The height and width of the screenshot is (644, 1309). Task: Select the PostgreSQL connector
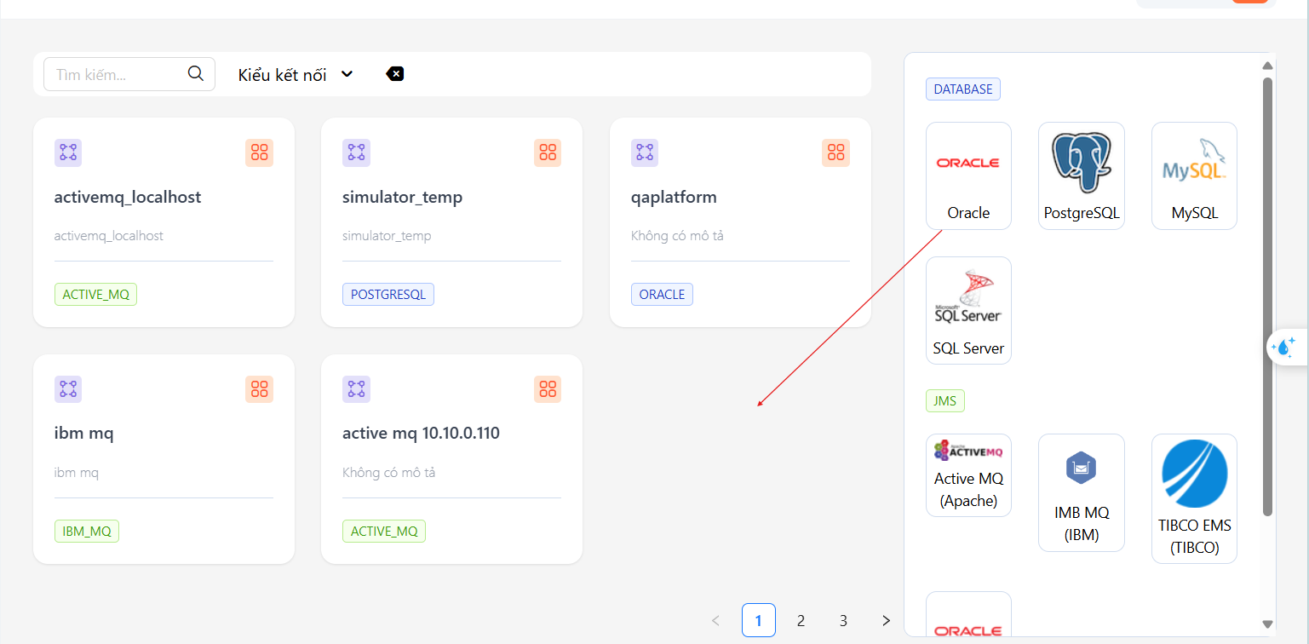point(1082,175)
